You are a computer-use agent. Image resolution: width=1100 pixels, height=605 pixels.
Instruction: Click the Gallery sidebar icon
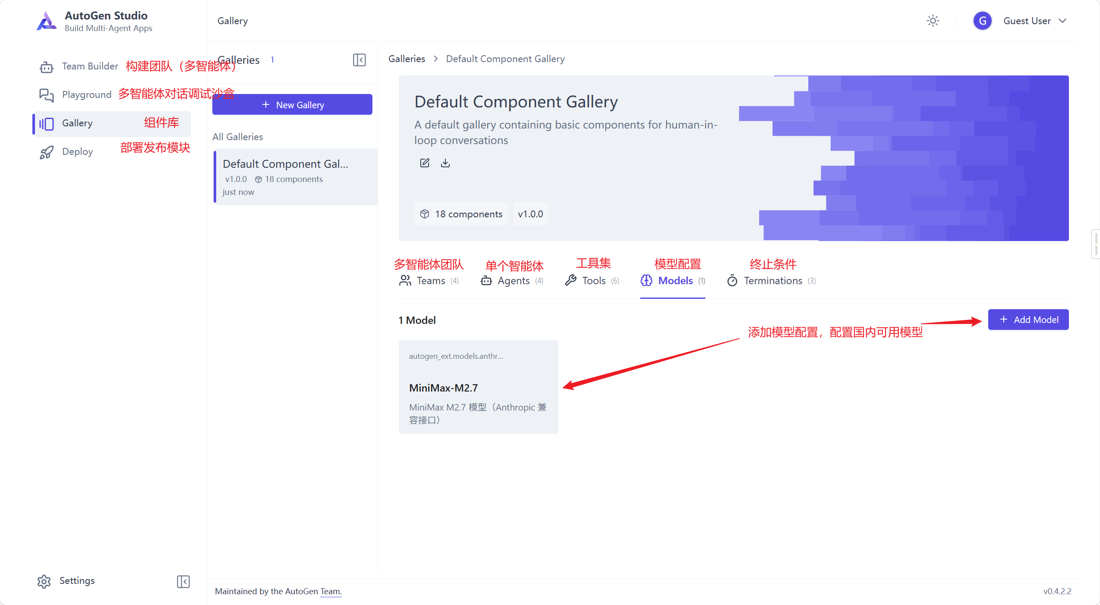(47, 124)
